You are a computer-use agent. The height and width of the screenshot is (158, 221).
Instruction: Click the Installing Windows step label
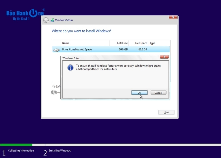coord(60,151)
